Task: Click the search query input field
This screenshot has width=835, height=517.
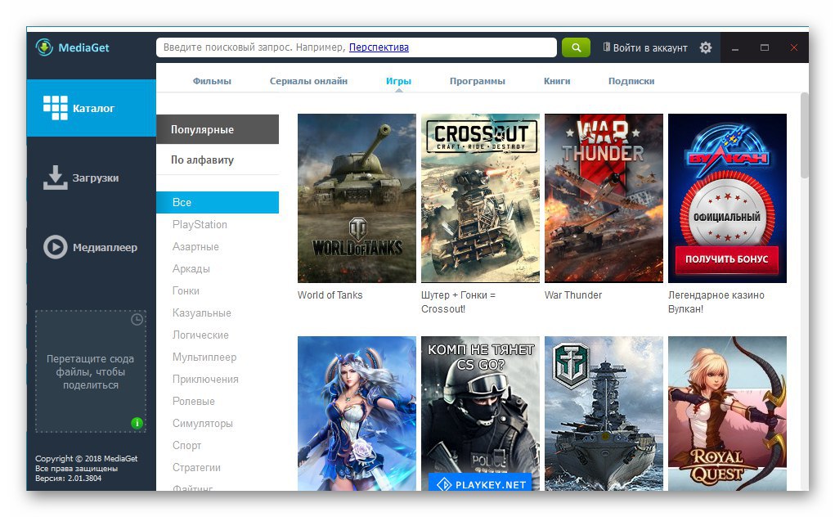Action: 357,47
